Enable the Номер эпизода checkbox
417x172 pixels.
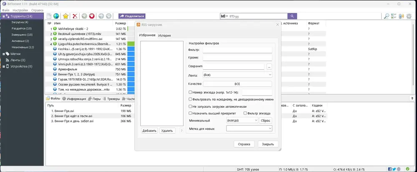point(190,92)
